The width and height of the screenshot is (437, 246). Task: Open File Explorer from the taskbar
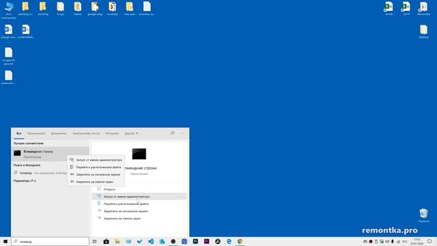click(117, 241)
